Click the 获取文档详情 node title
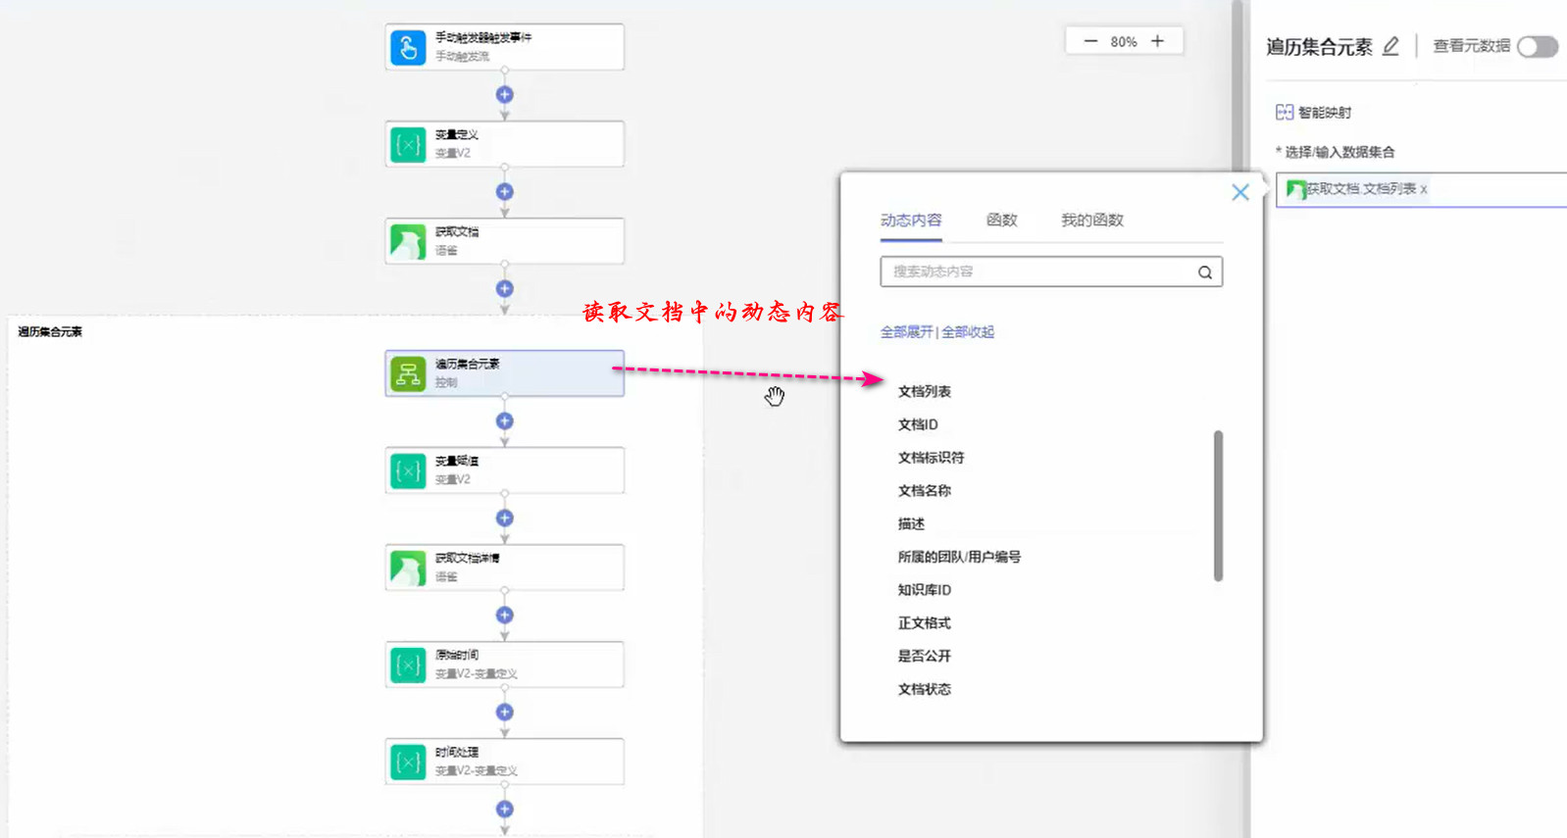 468,558
